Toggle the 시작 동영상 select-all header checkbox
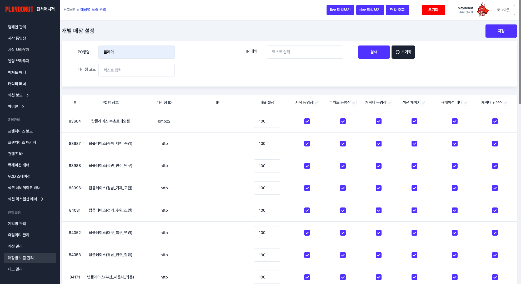The width and height of the screenshot is (521, 284). (x=317, y=102)
